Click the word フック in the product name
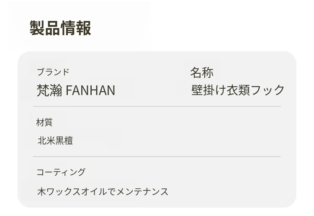 [268, 90]
